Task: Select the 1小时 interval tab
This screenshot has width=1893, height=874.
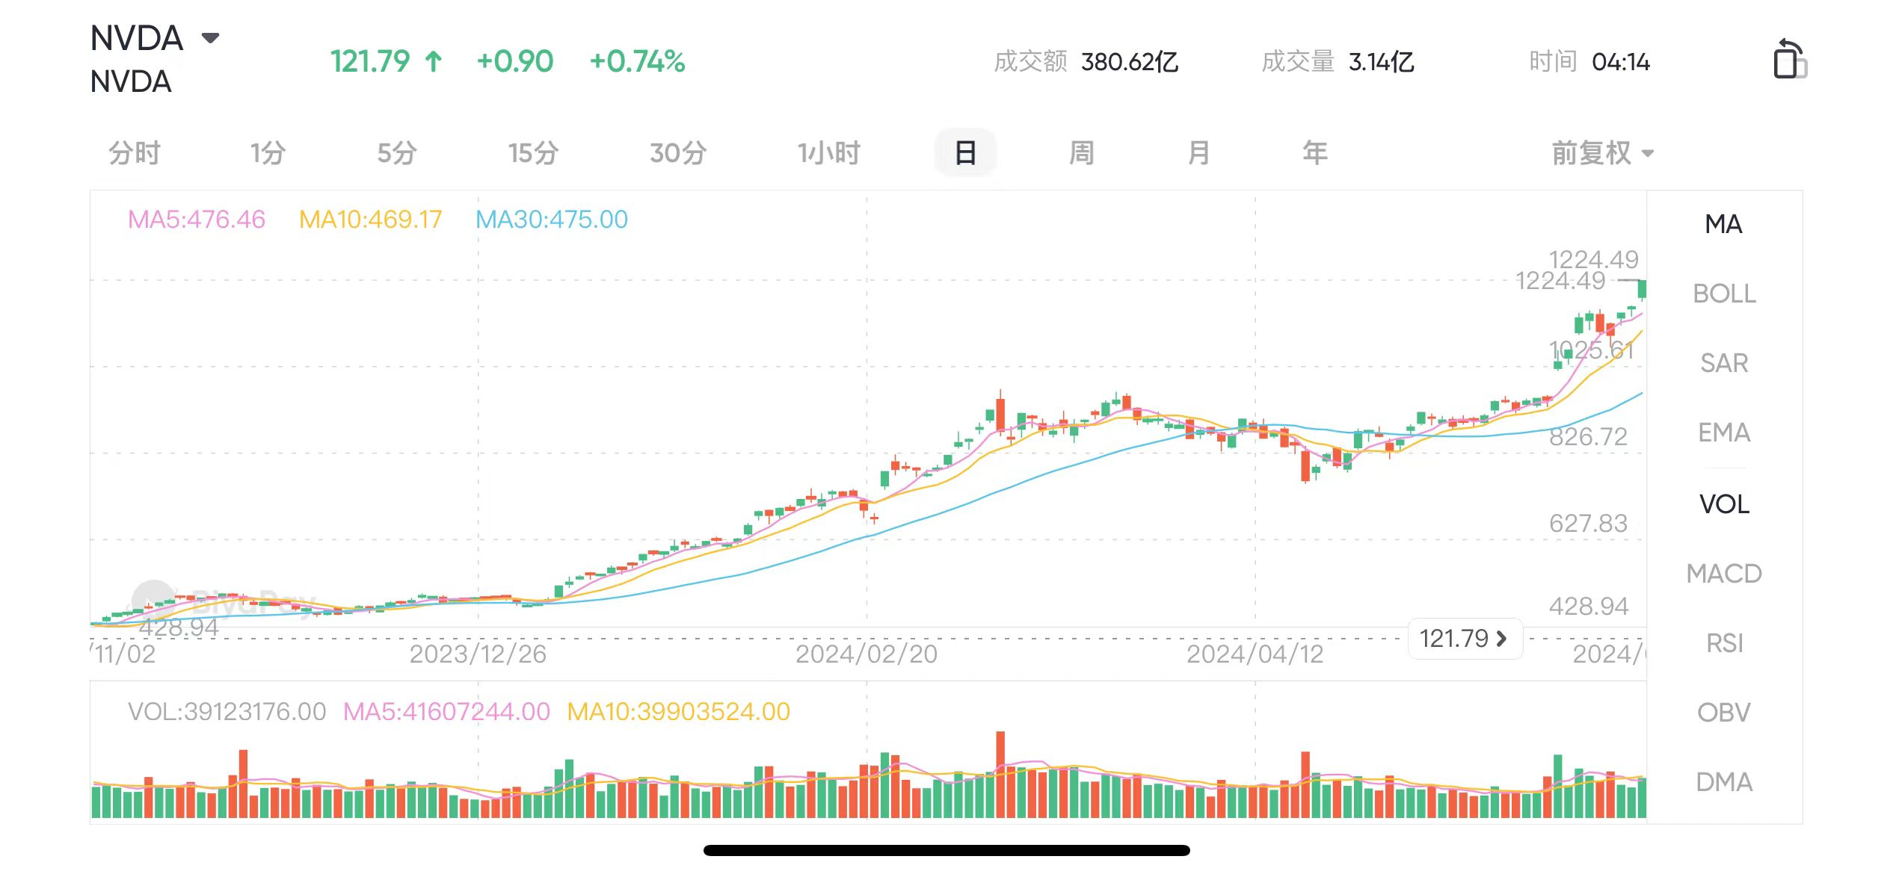Action: (829, 153)
